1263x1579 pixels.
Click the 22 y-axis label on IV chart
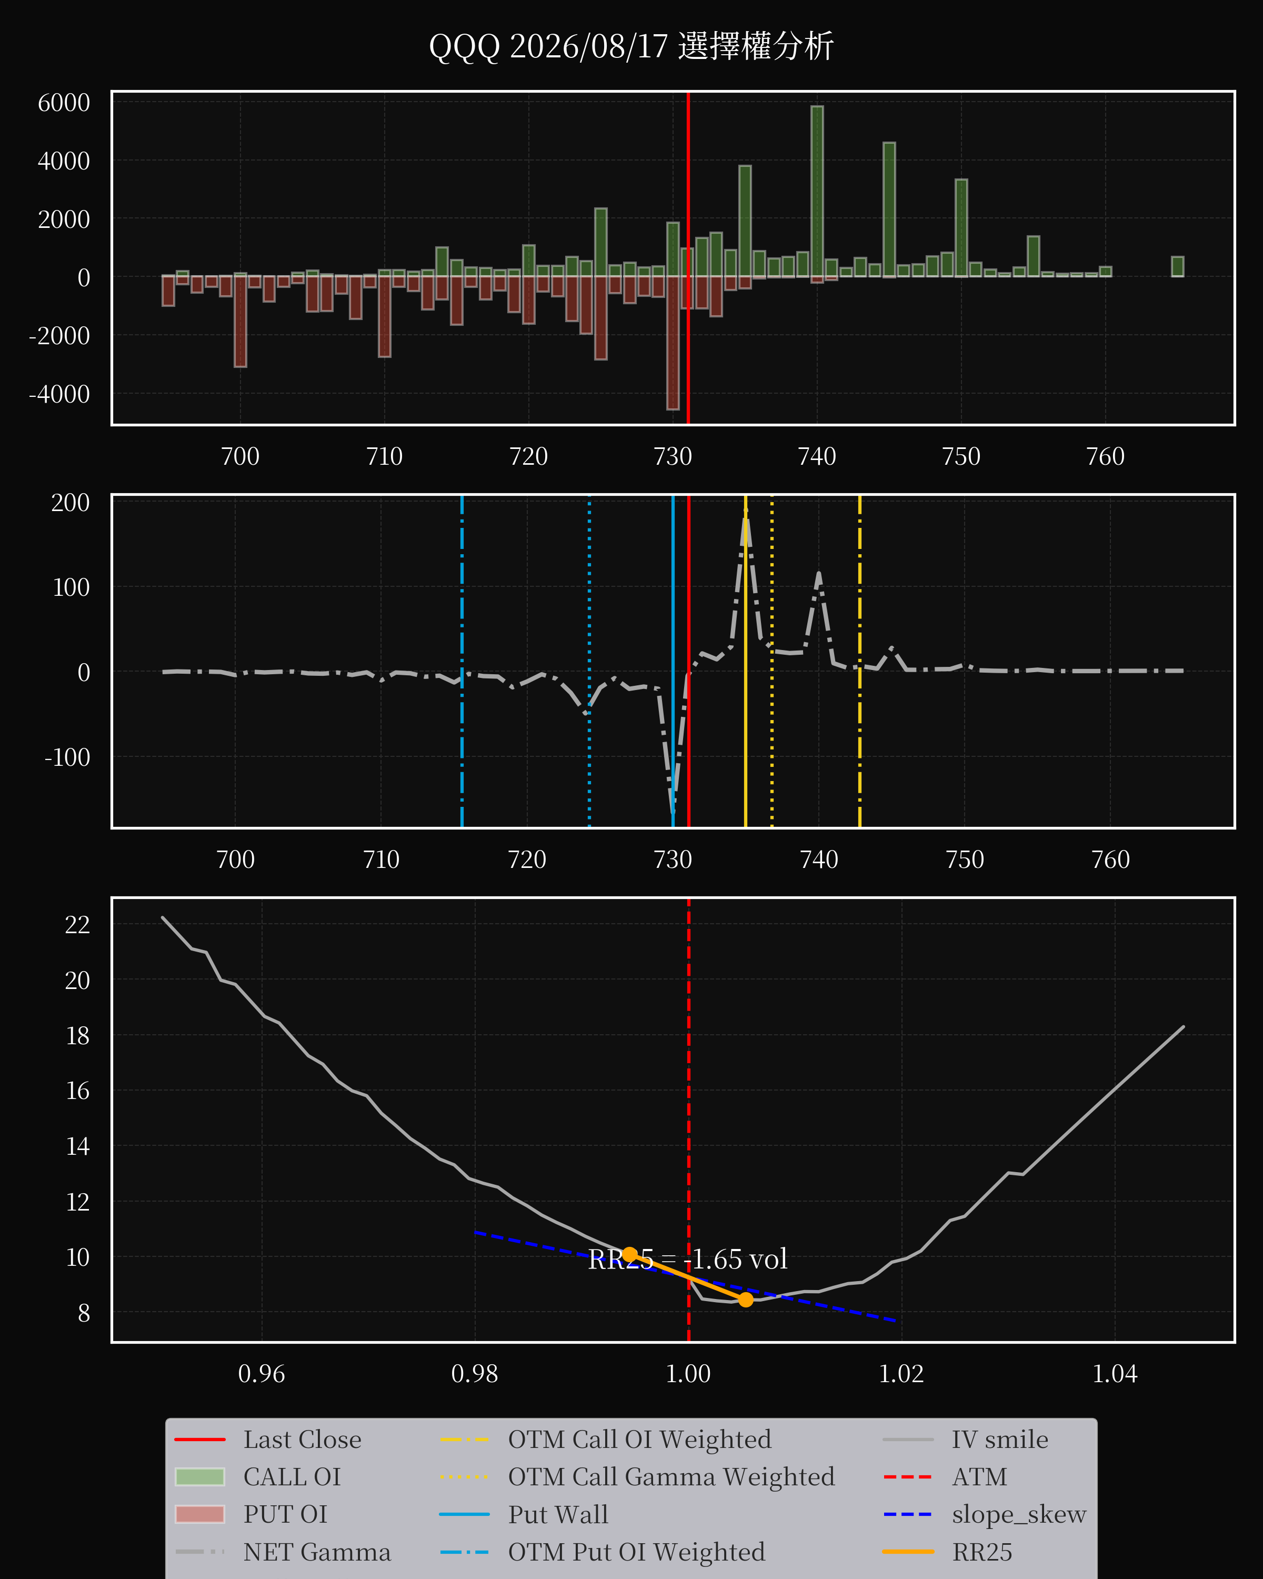click(x=77, y=924)
